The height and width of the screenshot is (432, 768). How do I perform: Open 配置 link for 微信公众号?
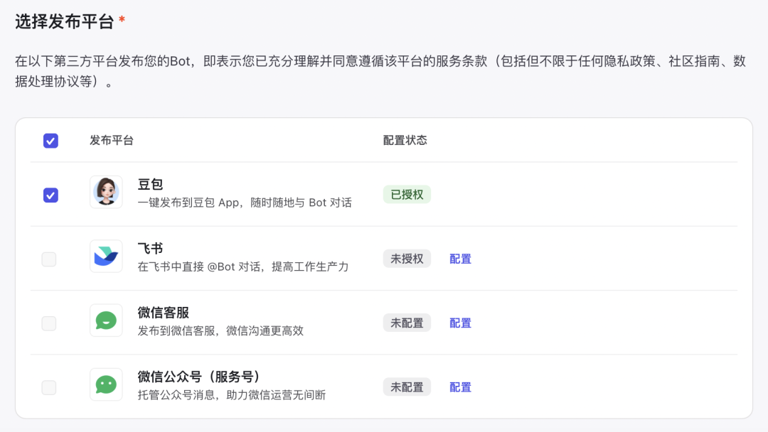click(460, 387)
